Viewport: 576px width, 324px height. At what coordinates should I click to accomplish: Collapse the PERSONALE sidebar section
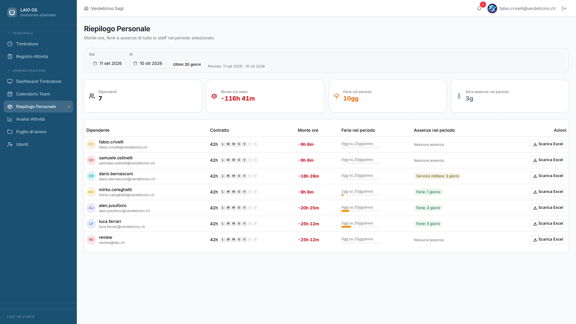(20, 33)
